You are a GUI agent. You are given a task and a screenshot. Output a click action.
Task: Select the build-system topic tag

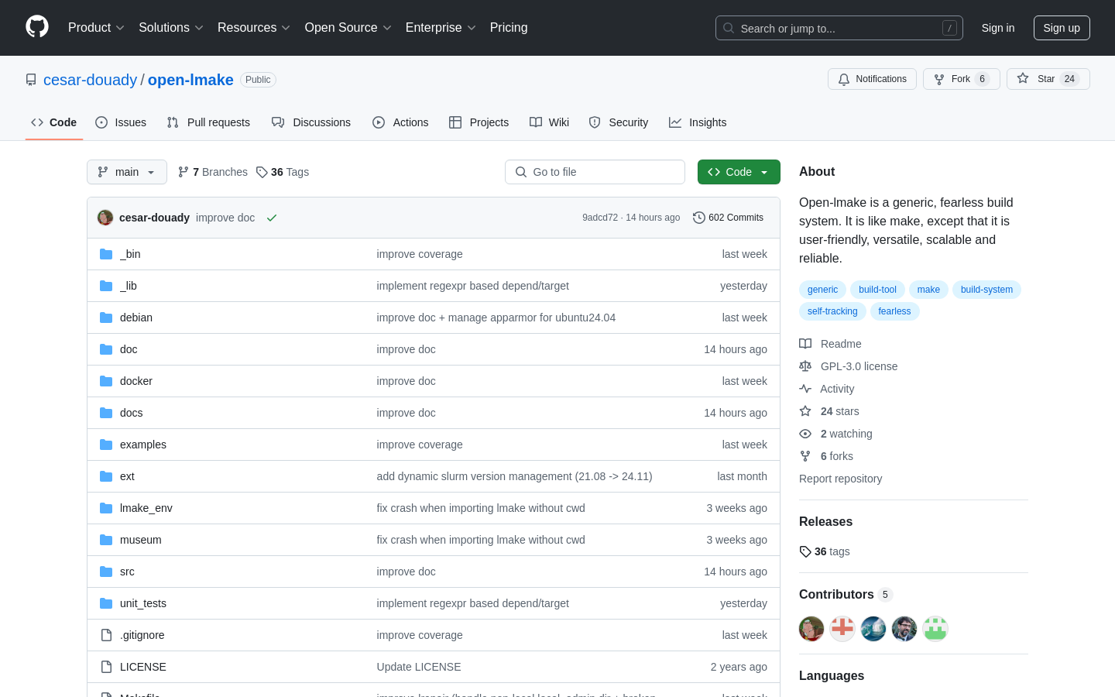[986, 290]
